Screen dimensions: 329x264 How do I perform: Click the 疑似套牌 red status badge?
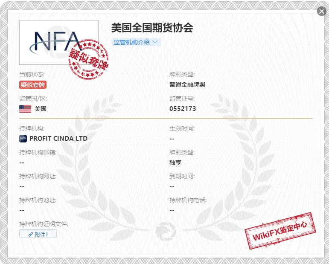[x=33, y=85]
